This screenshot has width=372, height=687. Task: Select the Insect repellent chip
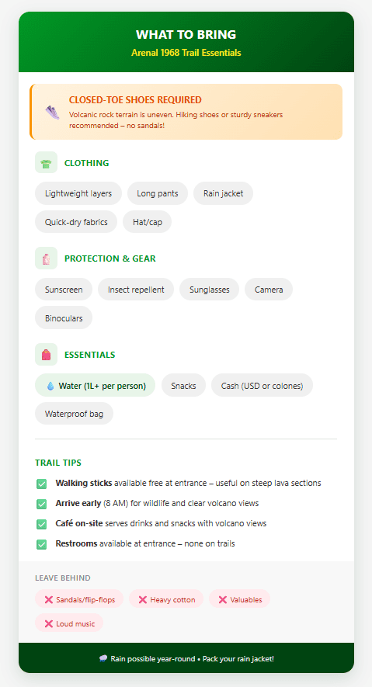pyautogui.click(x=136, y=290)
